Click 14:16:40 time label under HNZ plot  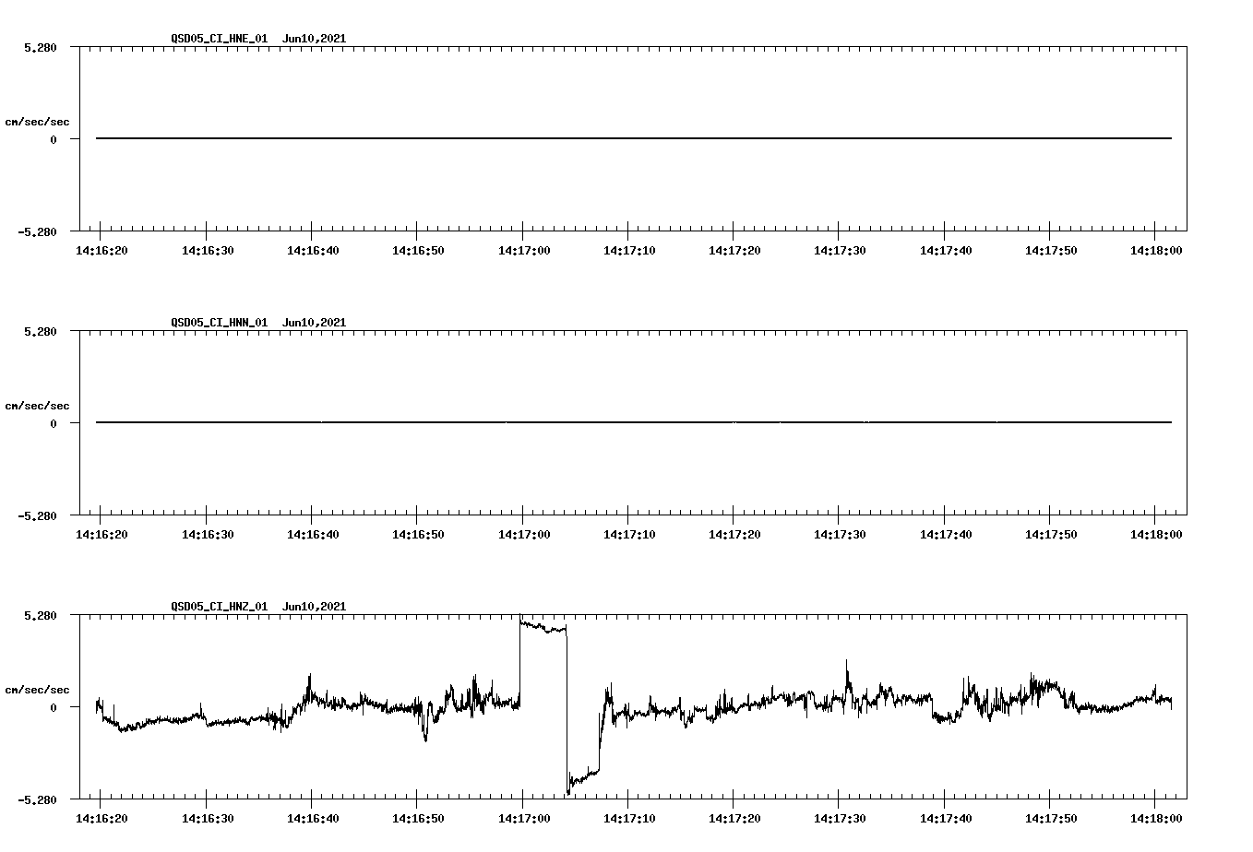coord(312,818)
